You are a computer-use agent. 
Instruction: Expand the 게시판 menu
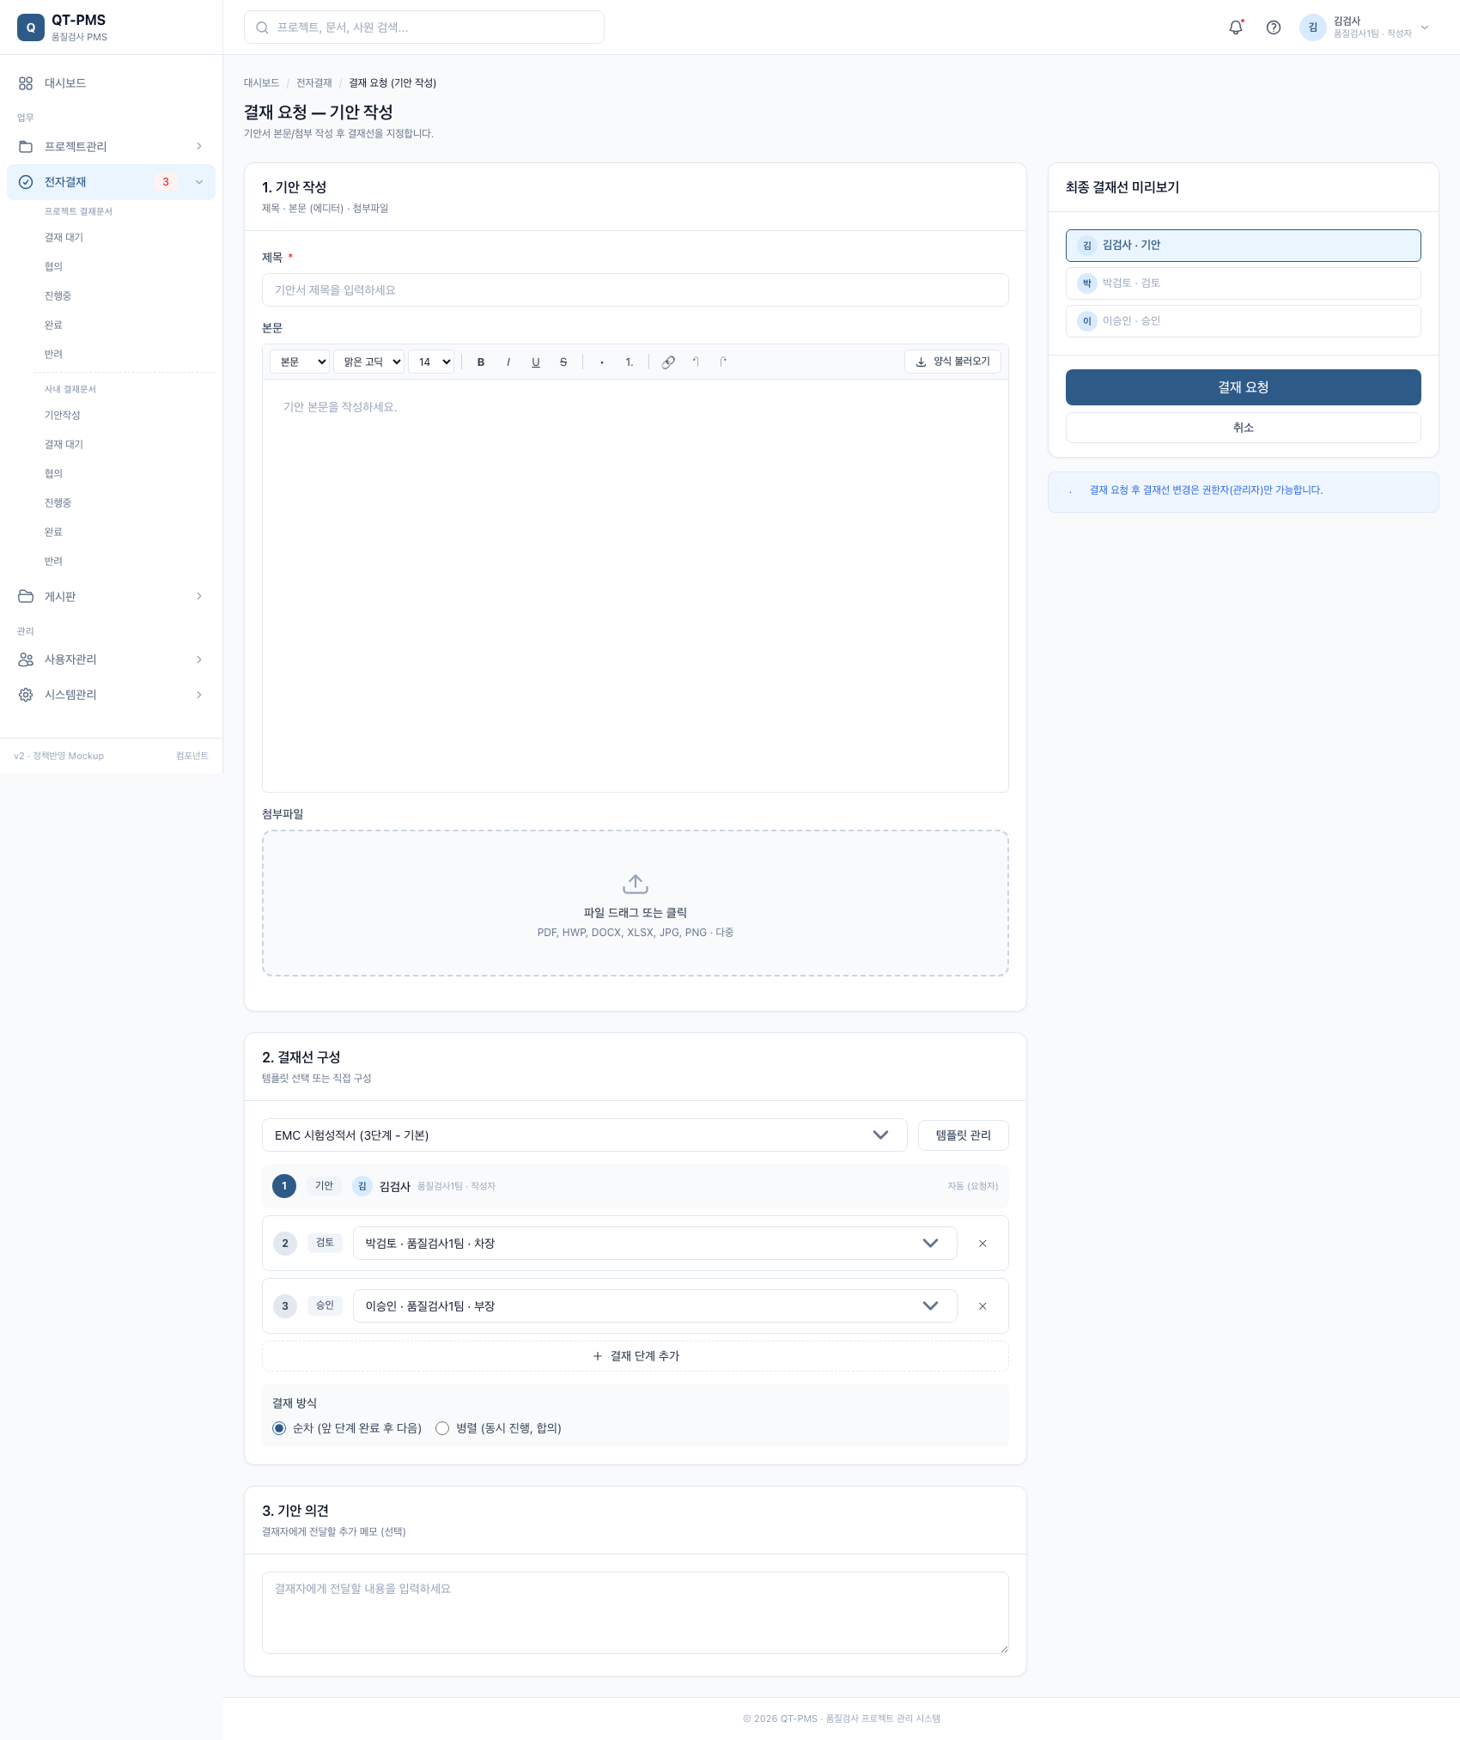(112, 597)
